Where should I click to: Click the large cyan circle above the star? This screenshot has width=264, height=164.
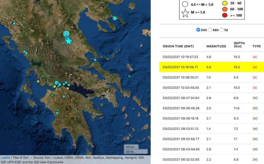click(x=66, y=34)
